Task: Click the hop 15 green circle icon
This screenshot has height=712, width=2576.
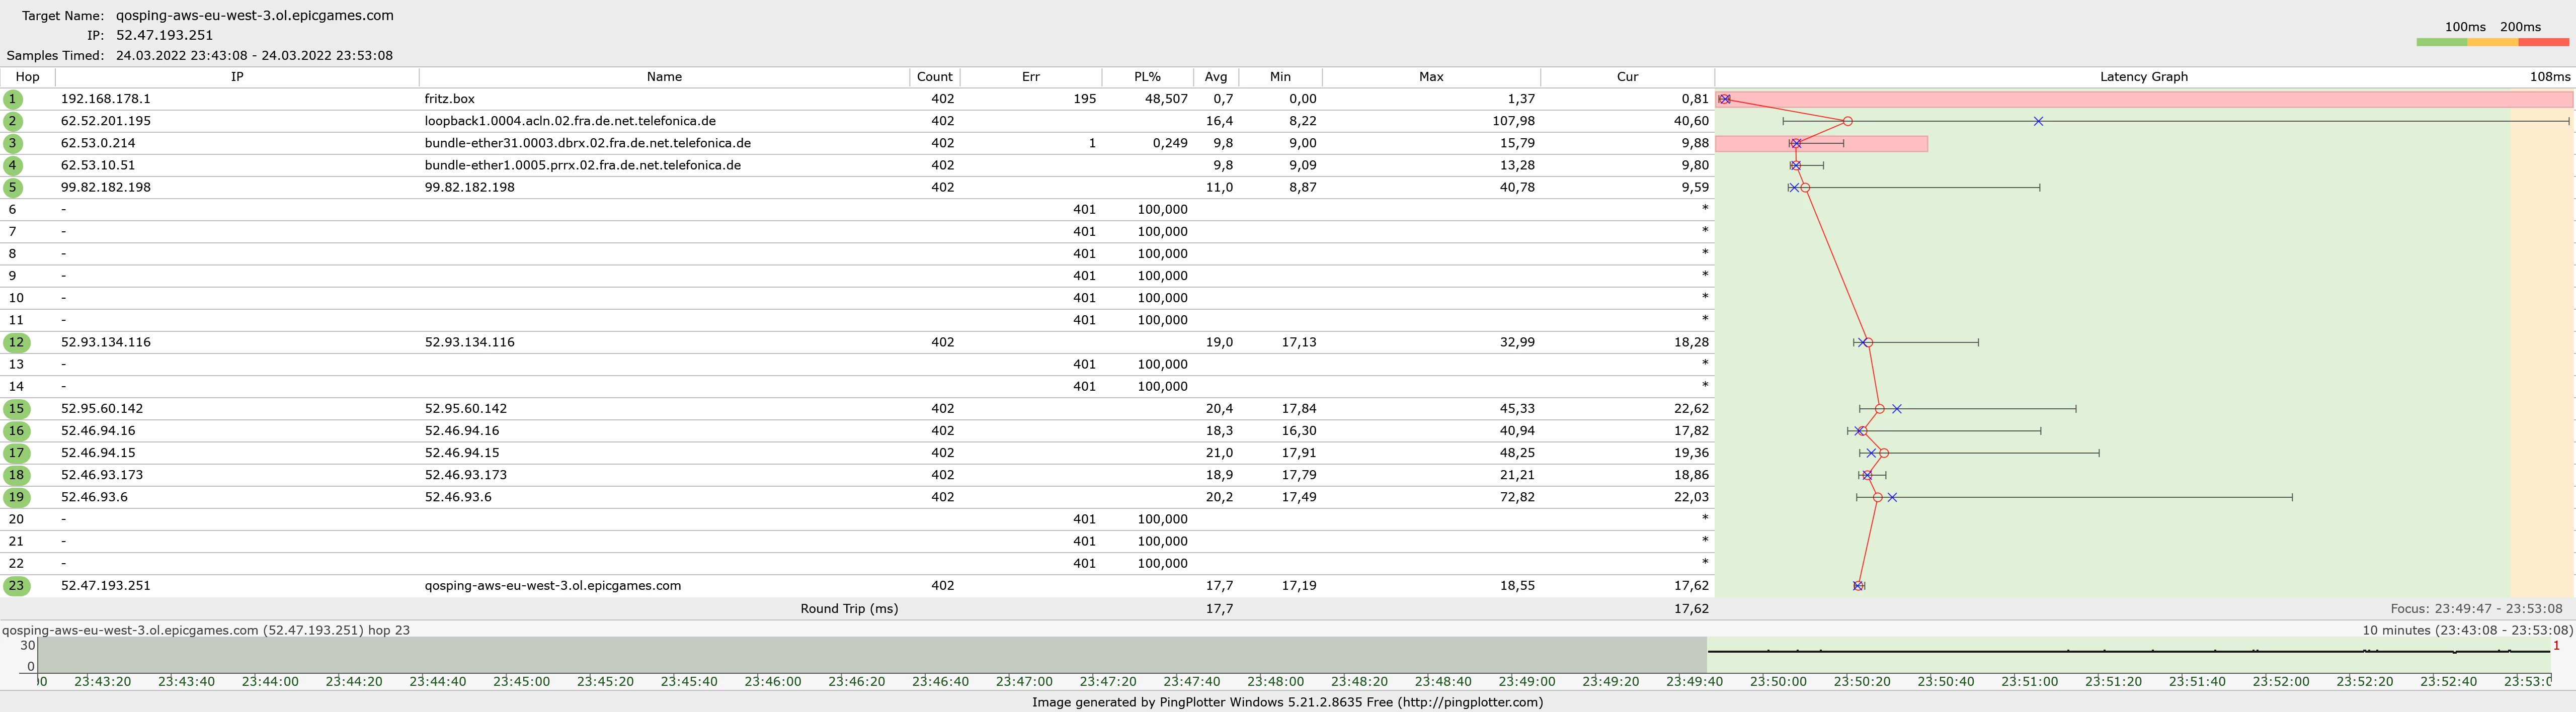Action: tap(16, 408)
